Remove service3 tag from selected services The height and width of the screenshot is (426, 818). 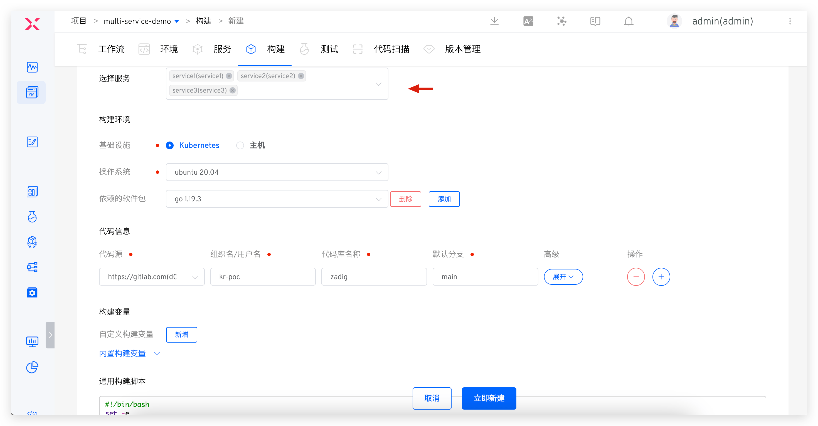tap(232, 90)
